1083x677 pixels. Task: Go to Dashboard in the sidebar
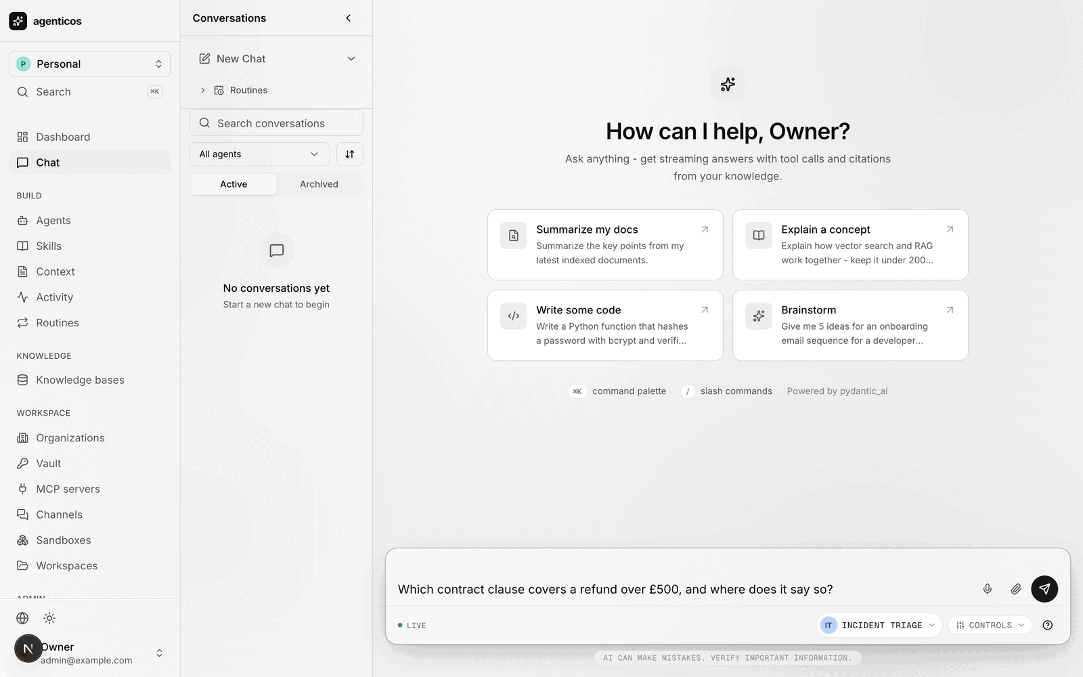[90, 137]
